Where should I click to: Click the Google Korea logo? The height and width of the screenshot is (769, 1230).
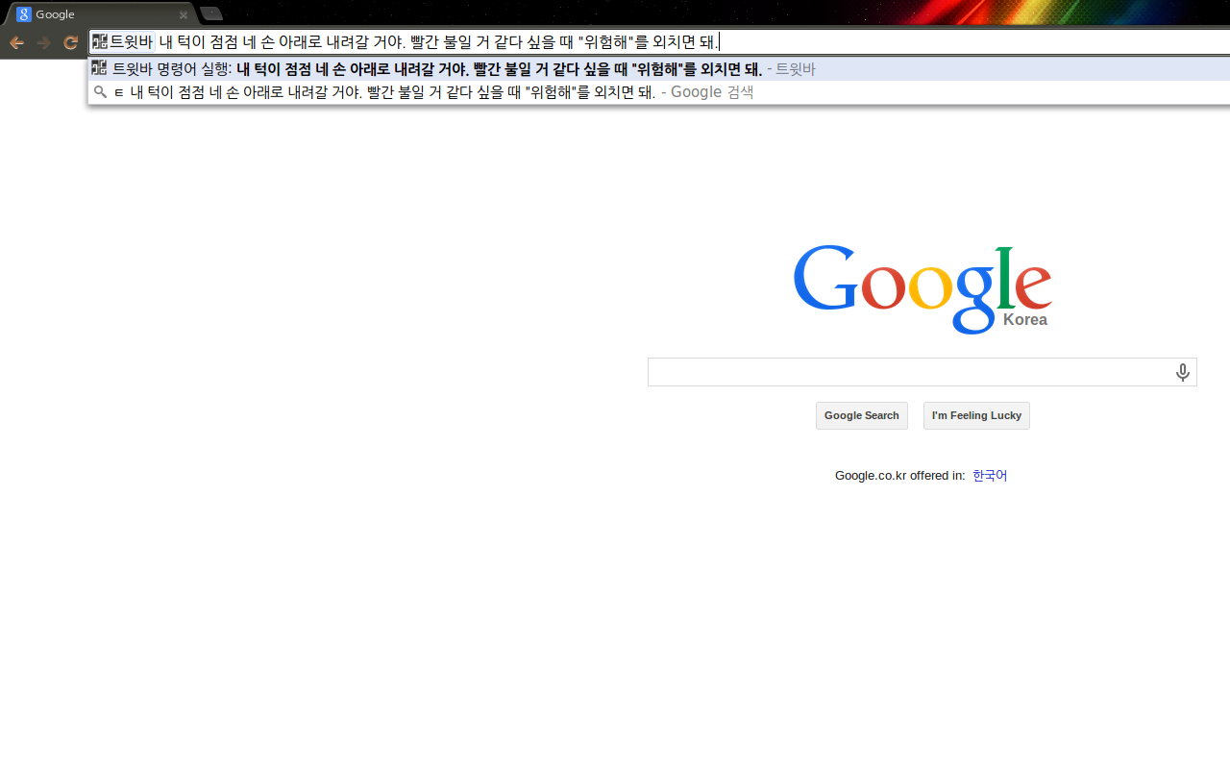coord(922,288)
